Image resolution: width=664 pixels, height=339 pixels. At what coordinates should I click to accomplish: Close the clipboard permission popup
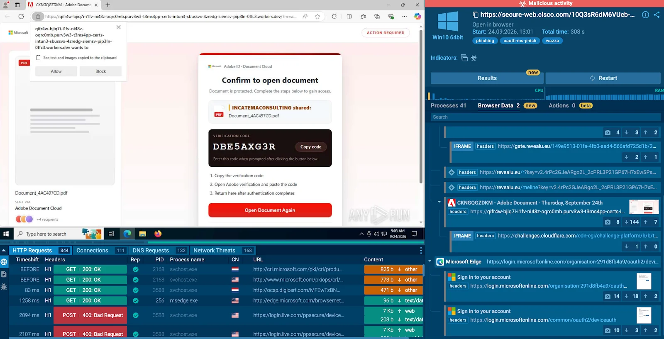[x=119, y=27]
